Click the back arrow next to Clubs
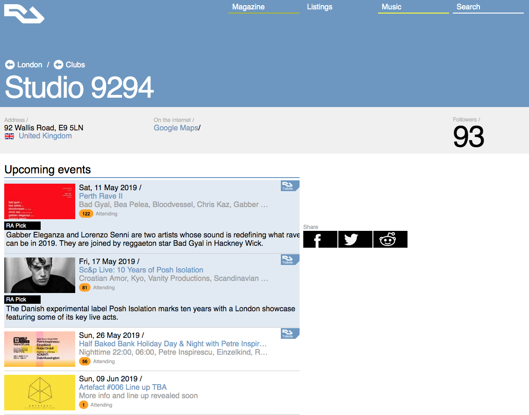The height and width of the screenshot is (415, 529). click(58, 65)
